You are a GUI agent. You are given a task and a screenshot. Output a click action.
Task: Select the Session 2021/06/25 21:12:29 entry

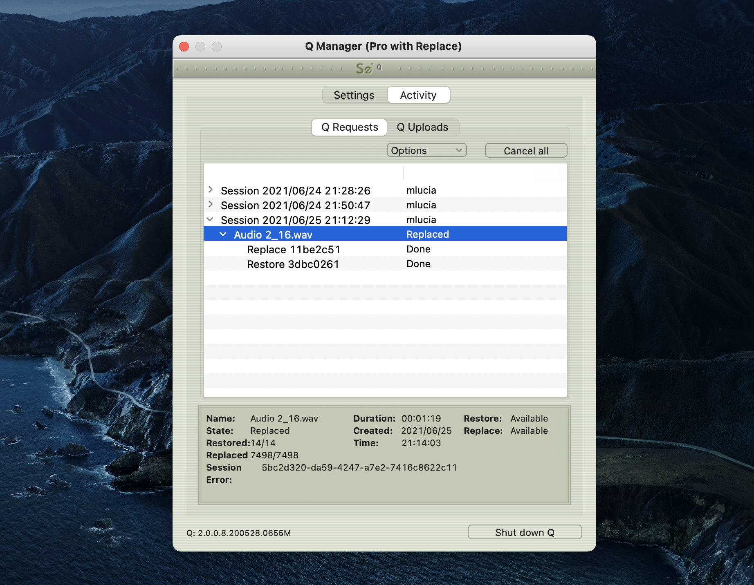tap(295, 220)
